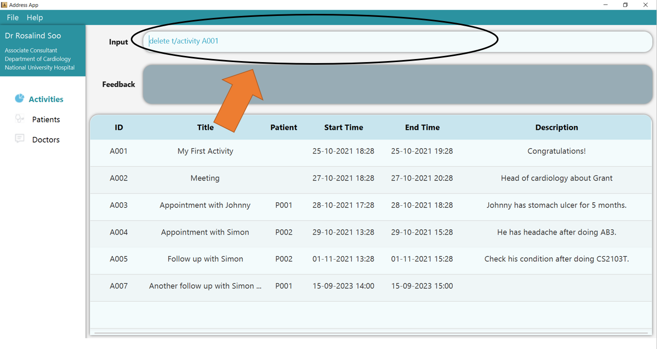Click the Patients stethoscope icon
The height and width of the screenshot is (349, 657).
click(19, 119)
